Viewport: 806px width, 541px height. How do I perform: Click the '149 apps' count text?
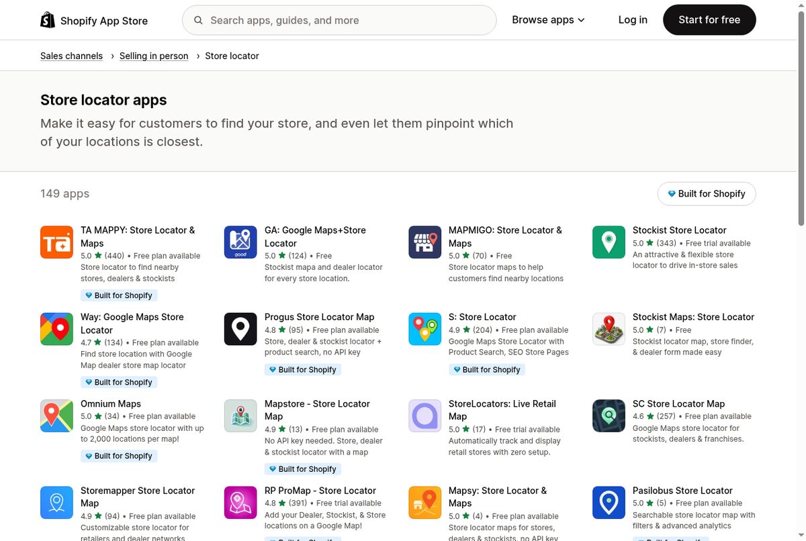(x=64, y=193)
